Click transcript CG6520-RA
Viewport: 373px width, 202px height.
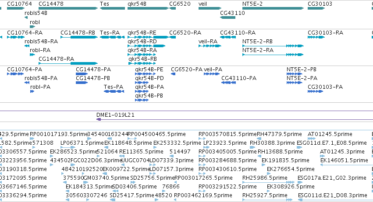pyautogui.click(x=185, y=32)
